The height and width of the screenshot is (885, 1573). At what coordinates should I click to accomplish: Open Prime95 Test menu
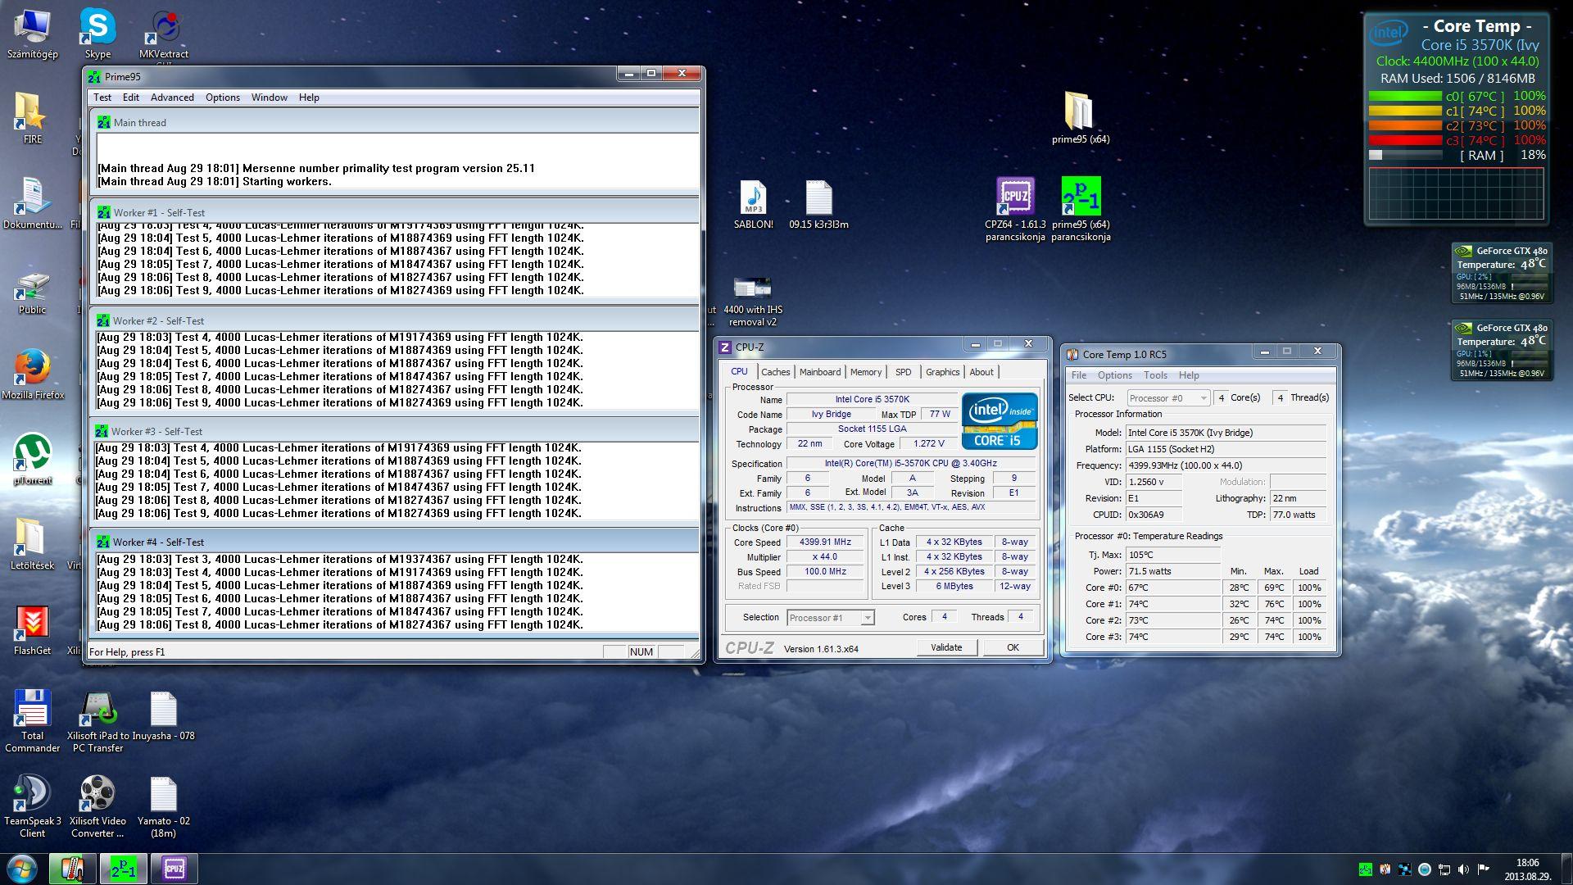pyautogui.click(x=102, y=97)
